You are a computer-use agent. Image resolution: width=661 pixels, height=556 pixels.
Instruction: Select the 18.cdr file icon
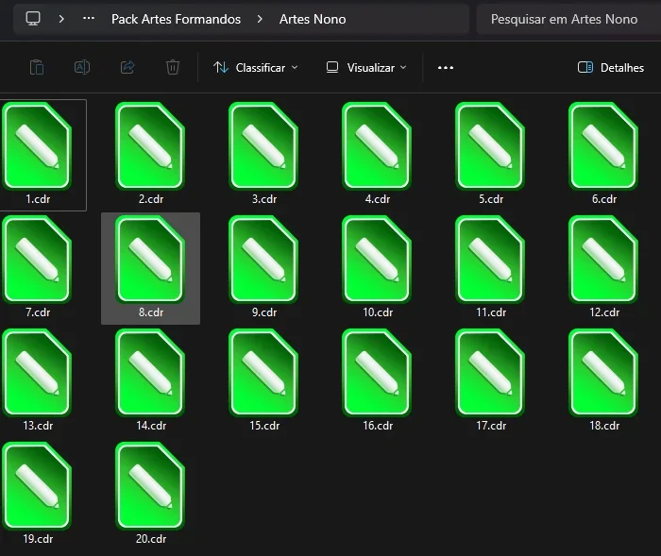coord(604,372)
